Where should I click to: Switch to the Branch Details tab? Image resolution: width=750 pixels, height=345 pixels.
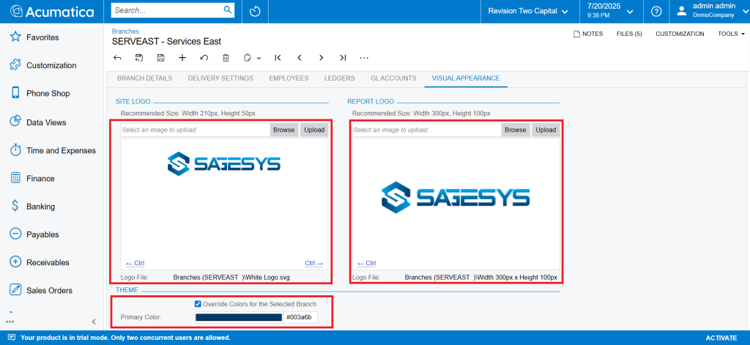(x=144, y=78)
